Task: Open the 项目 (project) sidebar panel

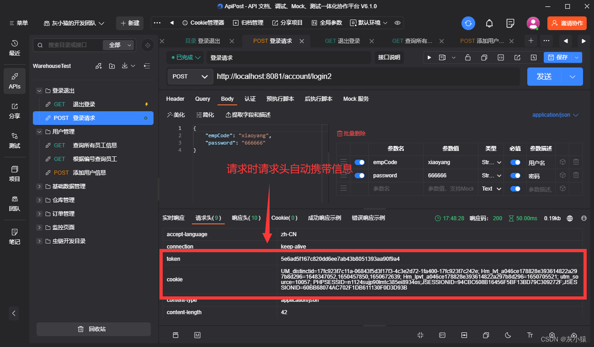Action: click(15, 174)
